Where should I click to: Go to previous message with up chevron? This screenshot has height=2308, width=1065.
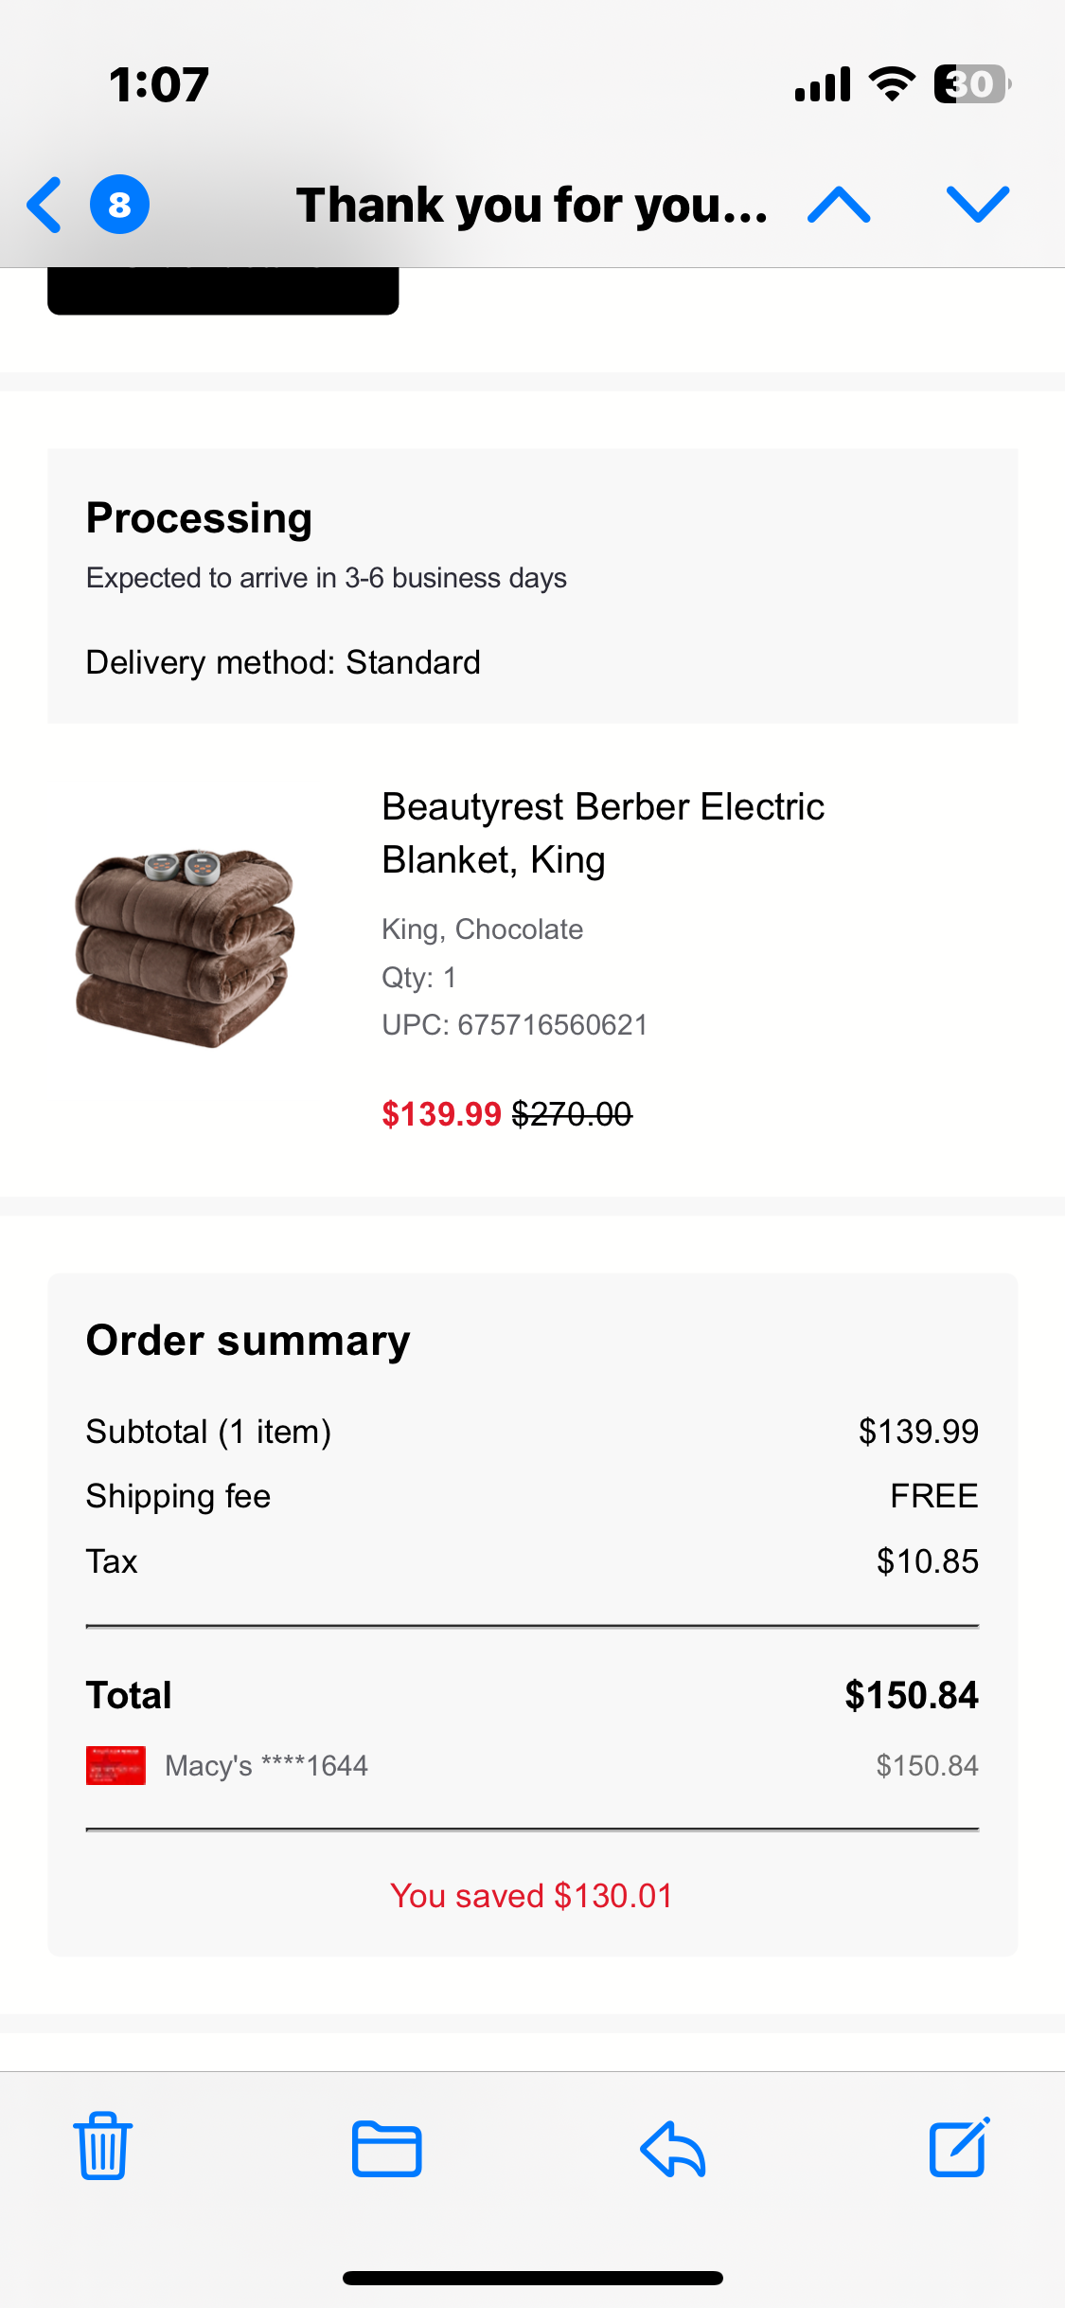tap(839, 205)
